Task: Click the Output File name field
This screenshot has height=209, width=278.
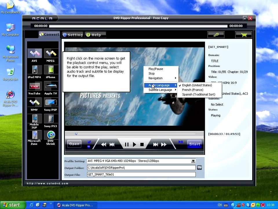Action: [x=141, y=174]
